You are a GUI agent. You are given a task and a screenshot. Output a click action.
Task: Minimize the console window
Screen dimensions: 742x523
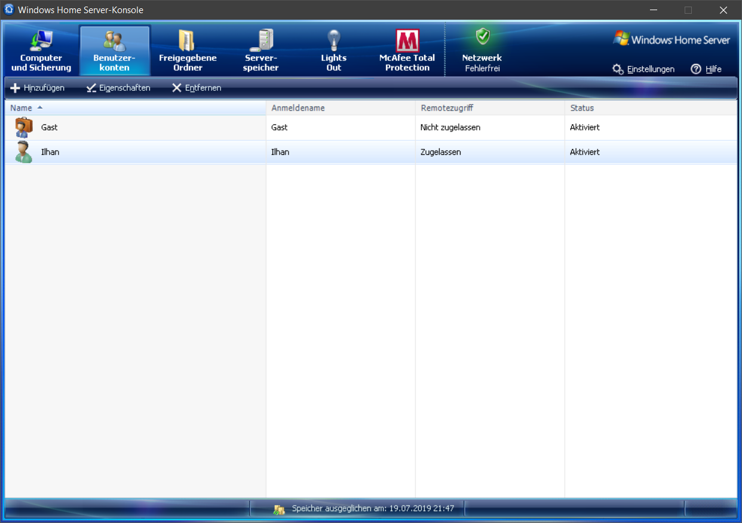pyautogui.click(x=653, y=10)
